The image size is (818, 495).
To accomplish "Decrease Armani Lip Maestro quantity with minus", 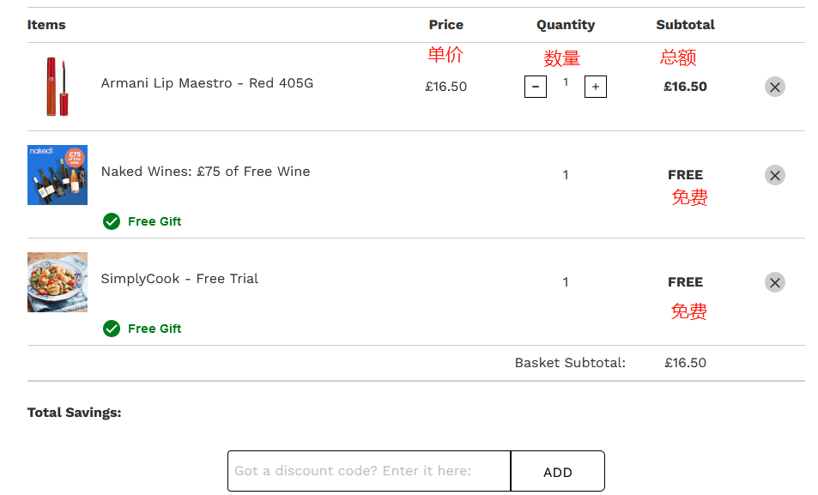I will (x=536, y=87).
